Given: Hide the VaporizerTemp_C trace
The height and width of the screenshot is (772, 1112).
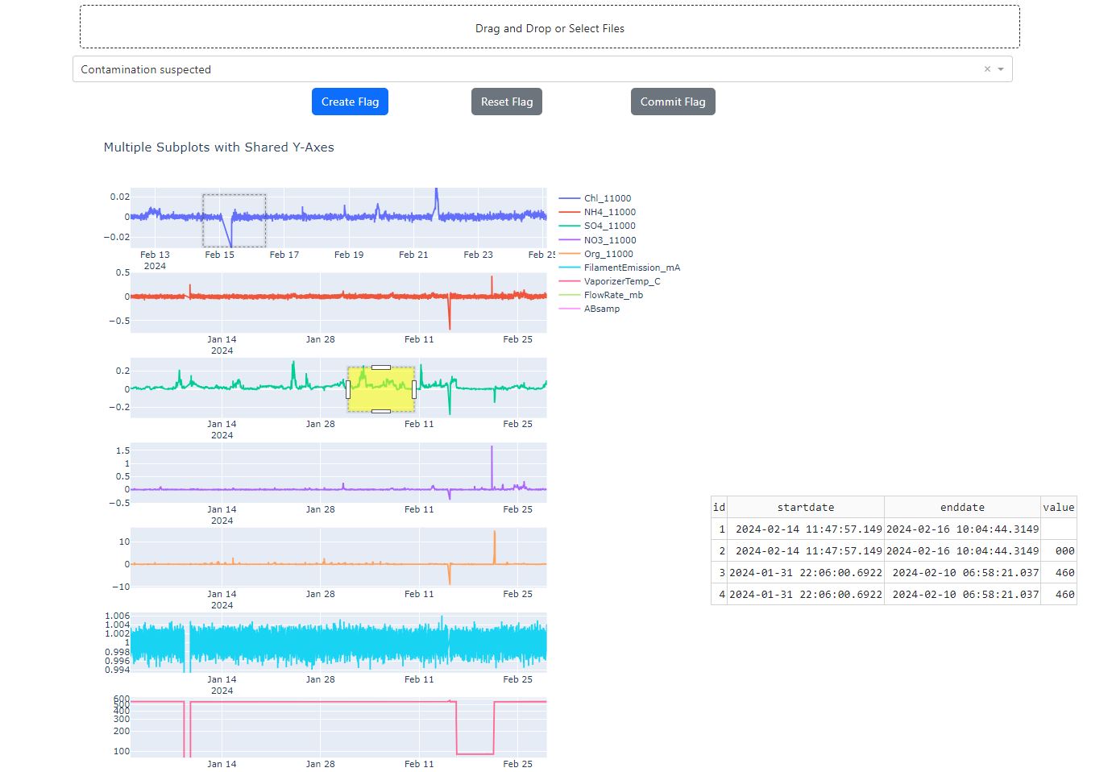Looking at the screenshot, I should 622,280.
